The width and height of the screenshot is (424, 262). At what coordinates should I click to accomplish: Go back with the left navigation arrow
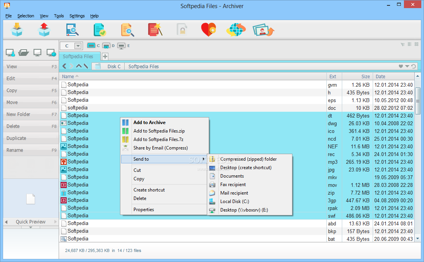click(x=64, y=66)
